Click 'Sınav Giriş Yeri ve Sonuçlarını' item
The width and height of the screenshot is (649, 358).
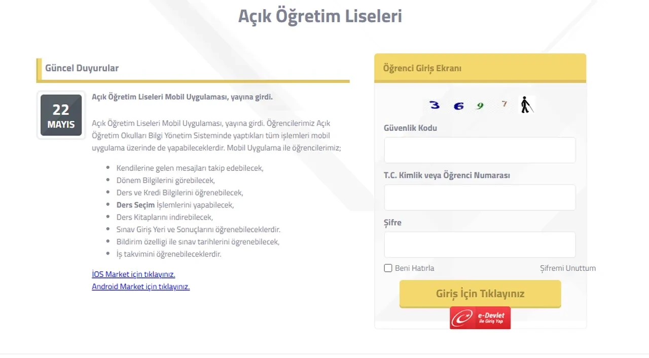[198, 229]
